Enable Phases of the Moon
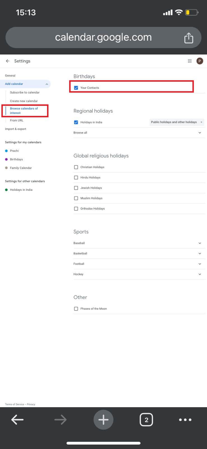Screen dimensions: 207x449 76,309
